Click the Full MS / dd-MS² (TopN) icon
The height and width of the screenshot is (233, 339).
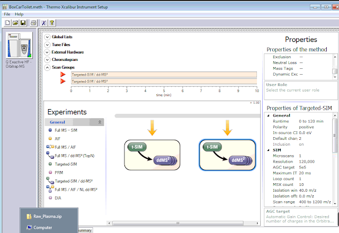click(x=50, y=155)
